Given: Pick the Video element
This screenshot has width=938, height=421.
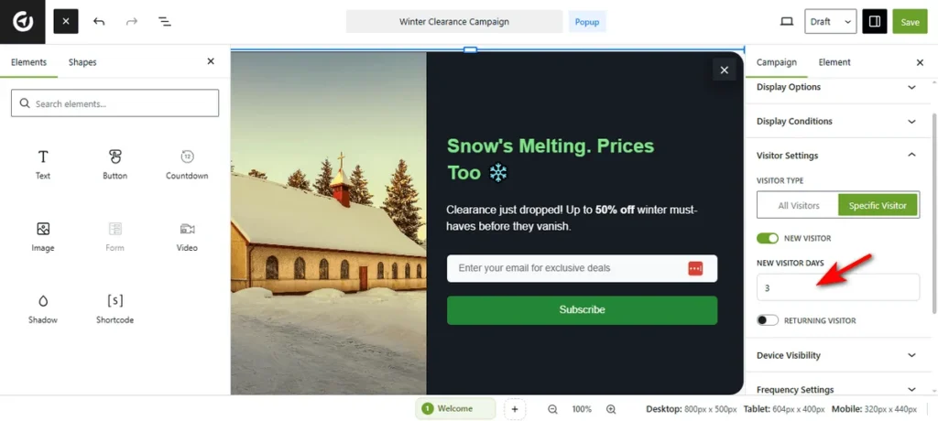Looking at the screenshot, I should pos(187,236).
